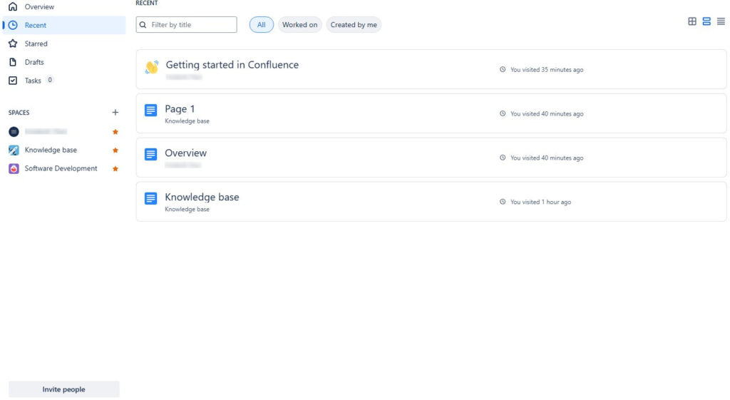The width and height of the screenshot is (730, 400).
Task: Unstar the Software Development space
Action: coord(115,168)
